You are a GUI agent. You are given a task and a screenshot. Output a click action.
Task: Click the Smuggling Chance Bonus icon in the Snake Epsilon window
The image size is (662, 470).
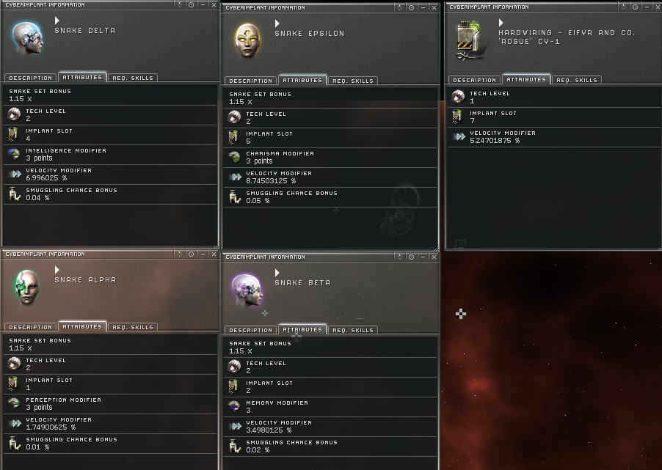coord(234,197)
